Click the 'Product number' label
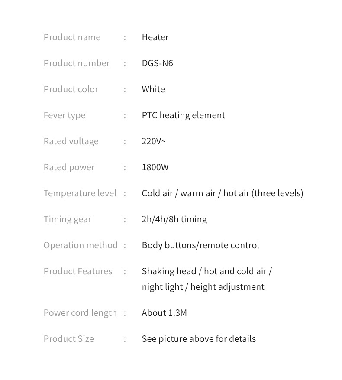This screenshot has height=380, width=342. click(x=77, y=63)
